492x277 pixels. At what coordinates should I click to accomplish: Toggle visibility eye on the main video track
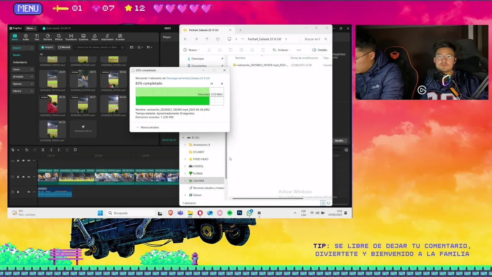(x=23, y=177)
